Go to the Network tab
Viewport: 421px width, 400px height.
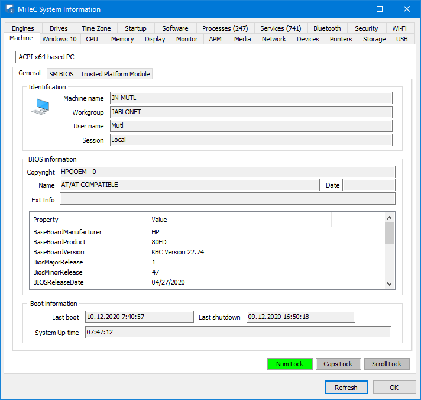coord(274,39)
